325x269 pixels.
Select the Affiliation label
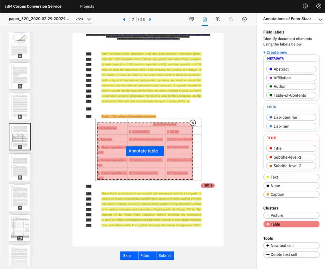pos(291,78)
